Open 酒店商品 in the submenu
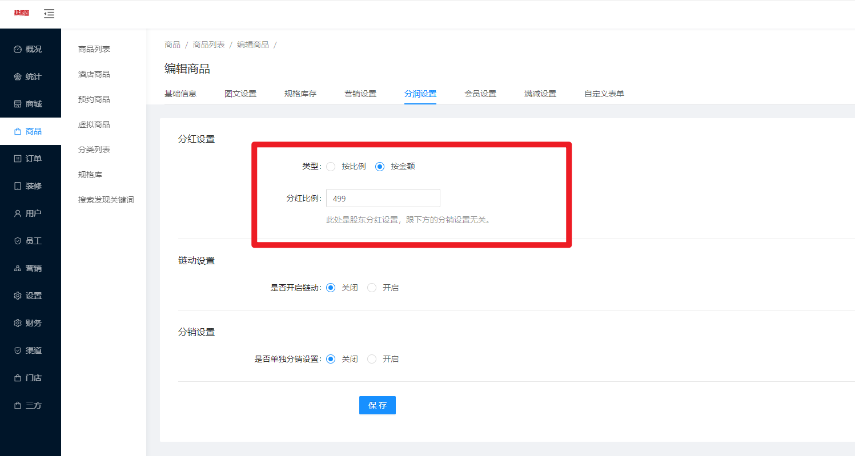The width and height of the screenshot is (855, 456). (x=94, y=74)
